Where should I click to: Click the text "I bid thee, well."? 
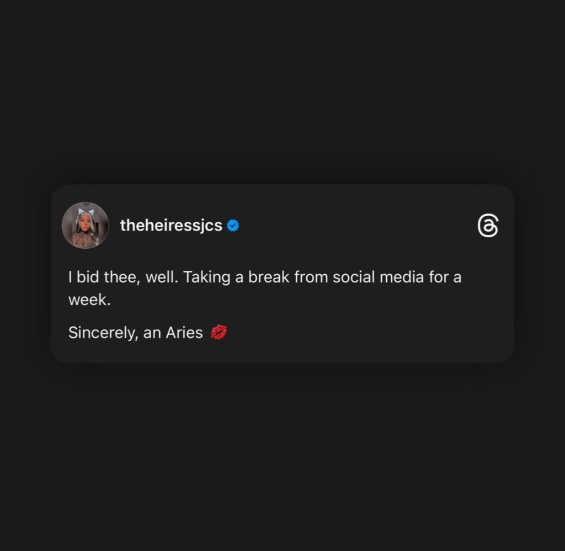tap(122, 277)
